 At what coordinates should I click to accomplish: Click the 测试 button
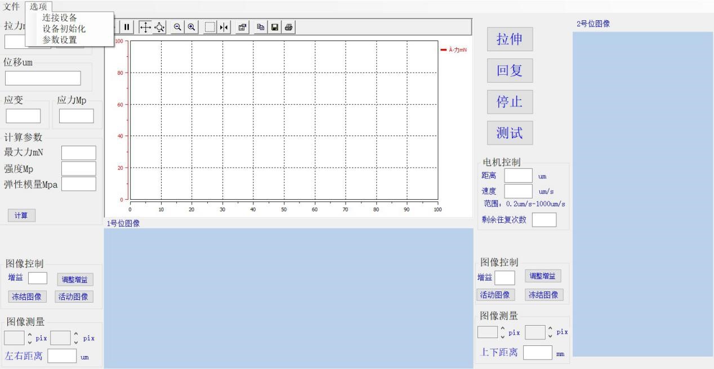point(510,133)
